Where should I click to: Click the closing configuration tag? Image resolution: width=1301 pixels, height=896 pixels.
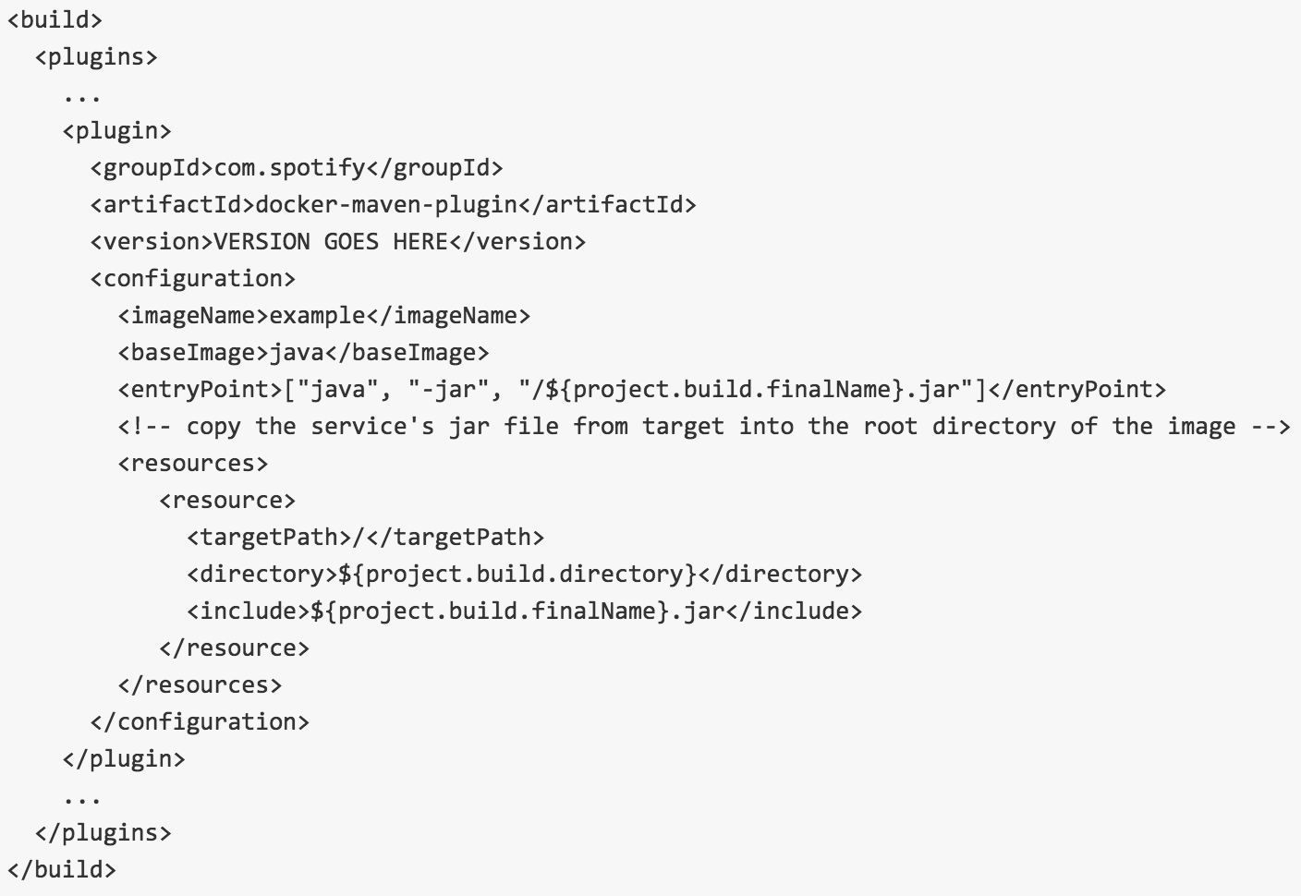point(200,722)
